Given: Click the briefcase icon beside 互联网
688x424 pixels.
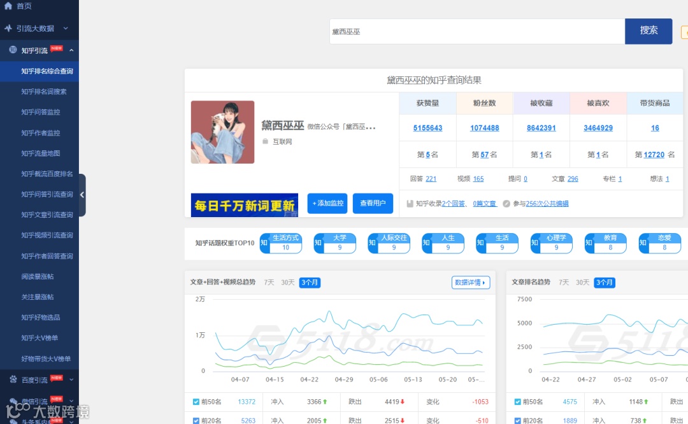Looking at the screenshot, I should point(265,141).
